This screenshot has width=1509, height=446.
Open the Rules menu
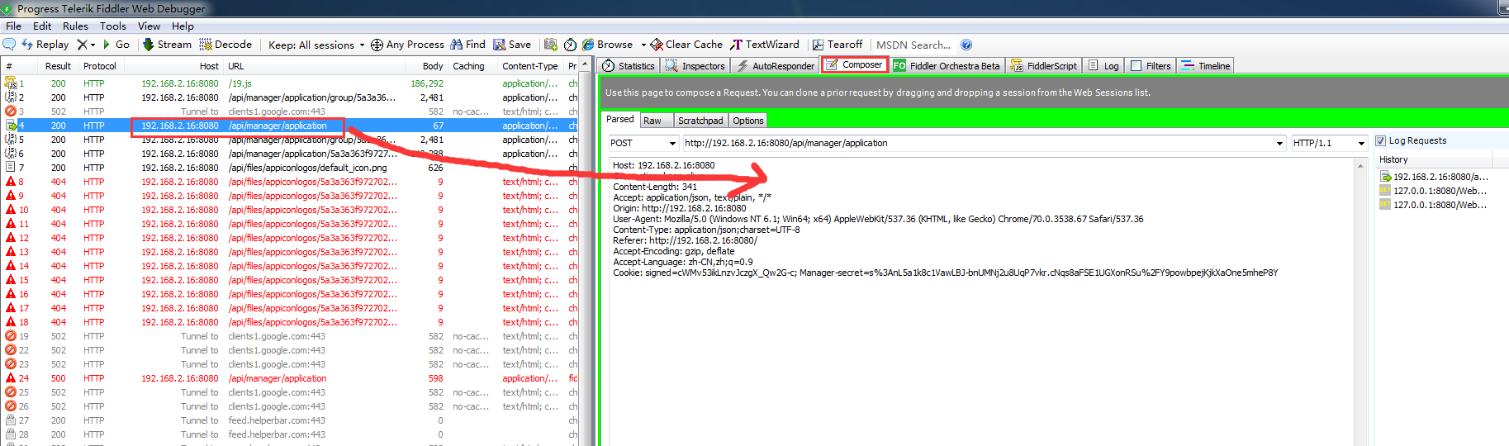tap(75, 26)
